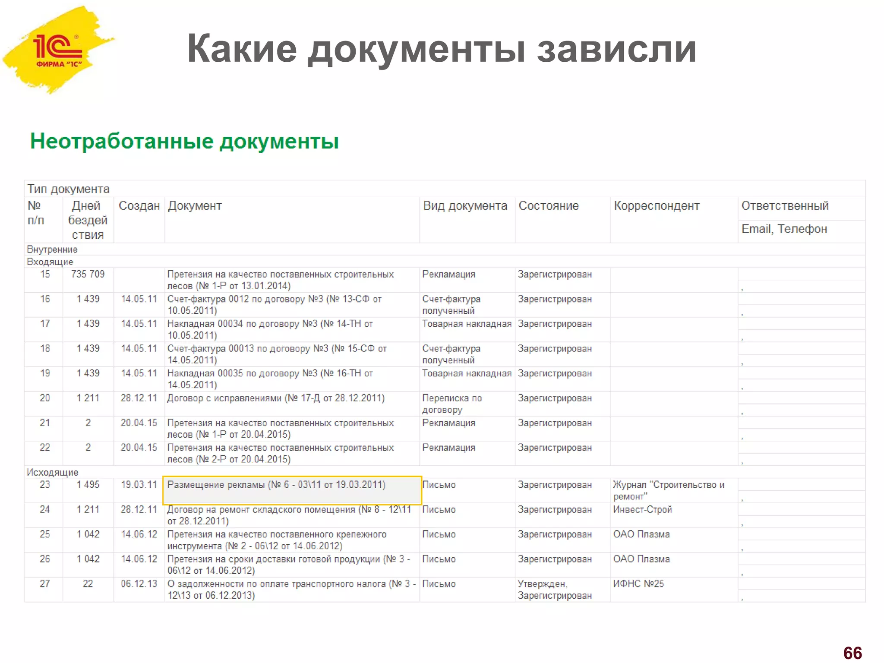Select the highlighted 'Размещение рекламы' document cell

(292, 490)
